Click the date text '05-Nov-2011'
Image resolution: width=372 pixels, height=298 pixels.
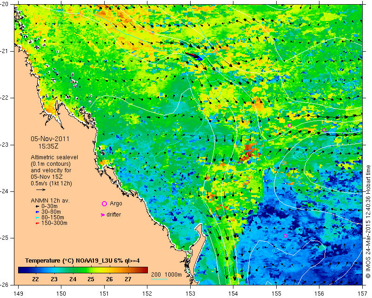tap(50, 139)
